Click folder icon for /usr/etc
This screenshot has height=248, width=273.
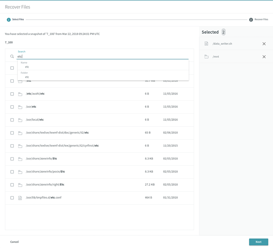pyautogui.click(x=20, y=107)
